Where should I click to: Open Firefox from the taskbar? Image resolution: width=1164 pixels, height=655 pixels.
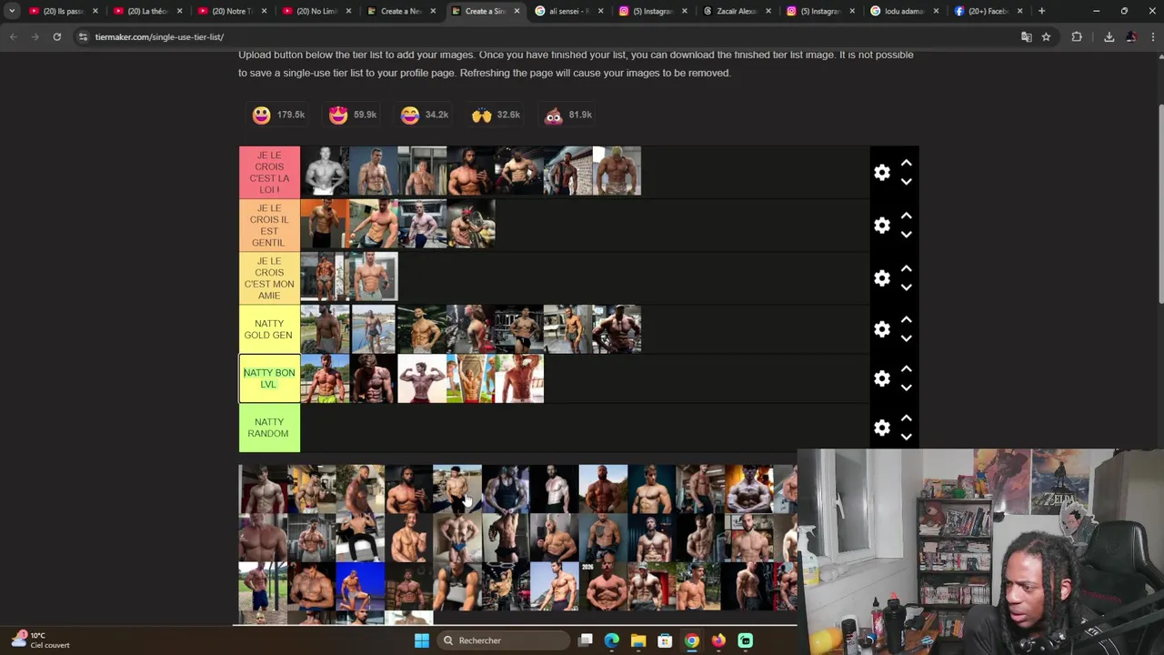tap(718, 640)
